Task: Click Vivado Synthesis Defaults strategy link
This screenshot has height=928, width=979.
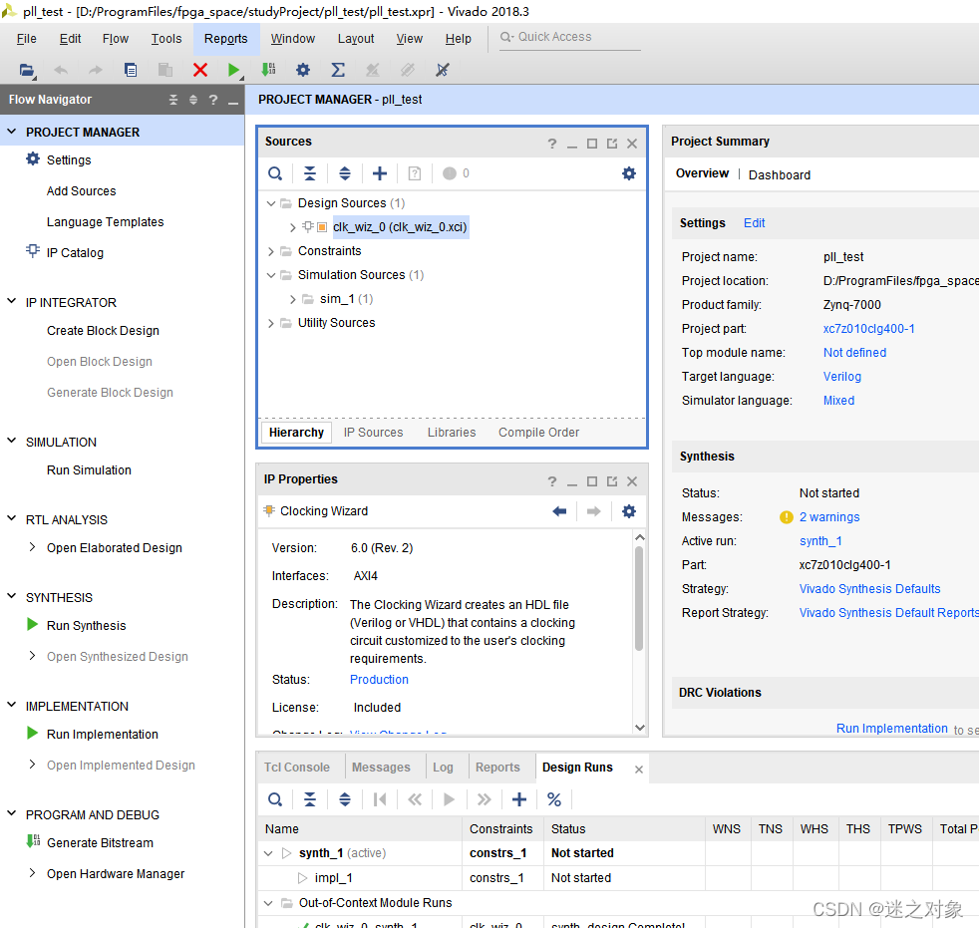Action: [869, 589]
